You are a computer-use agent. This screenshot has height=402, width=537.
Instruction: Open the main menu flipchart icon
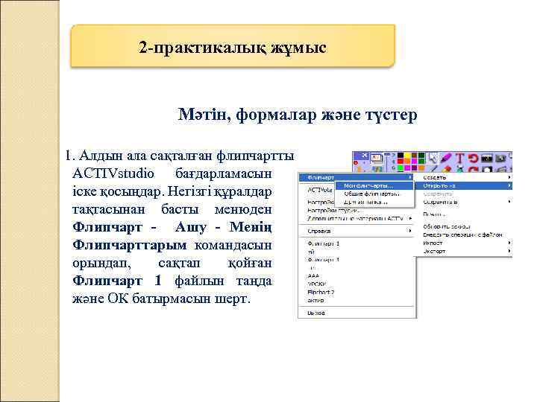377,159
